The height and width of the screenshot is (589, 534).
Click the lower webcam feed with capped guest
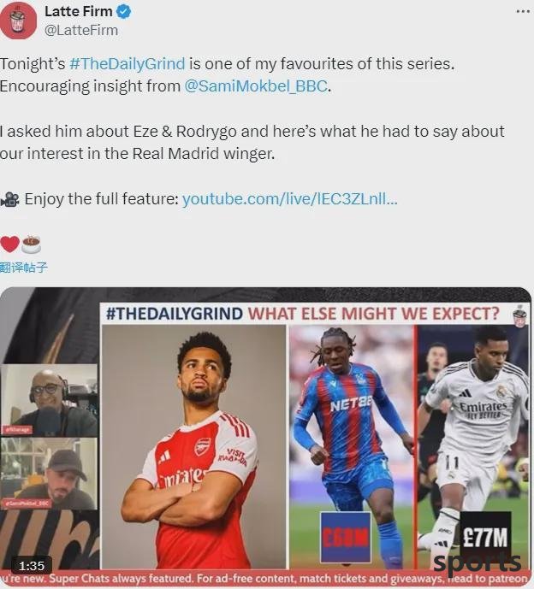click(x=49, y=474)
